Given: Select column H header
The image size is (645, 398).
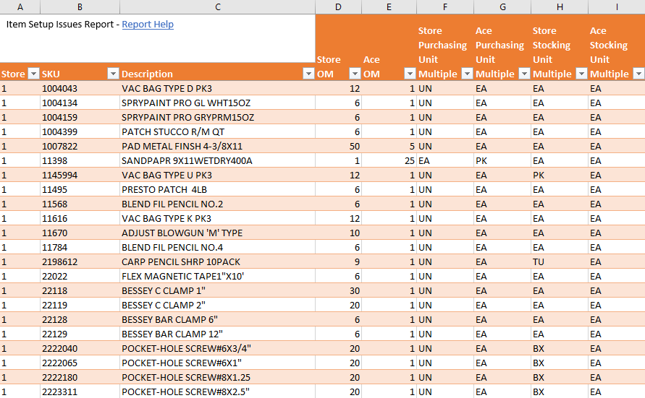Looking at the screenshot, I should (560, 7).
